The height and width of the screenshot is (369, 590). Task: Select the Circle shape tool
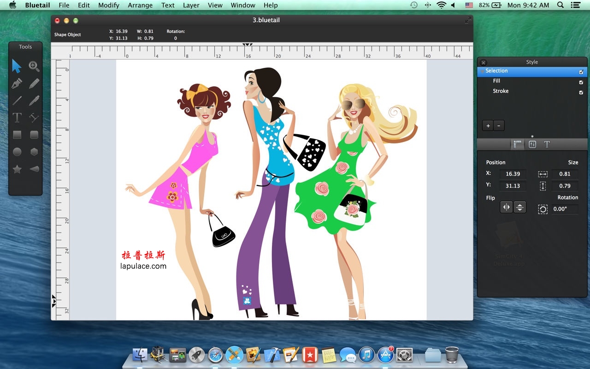point(17,152)
